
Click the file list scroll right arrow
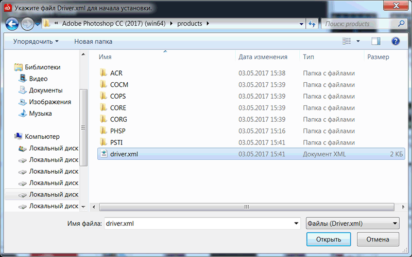pos(403,207)
